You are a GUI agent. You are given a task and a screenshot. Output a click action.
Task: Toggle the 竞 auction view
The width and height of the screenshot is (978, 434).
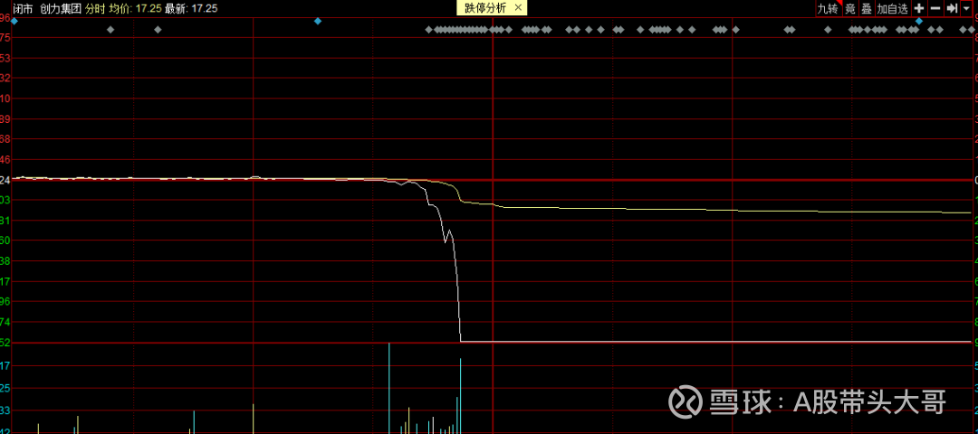click(x=849, y=9)
